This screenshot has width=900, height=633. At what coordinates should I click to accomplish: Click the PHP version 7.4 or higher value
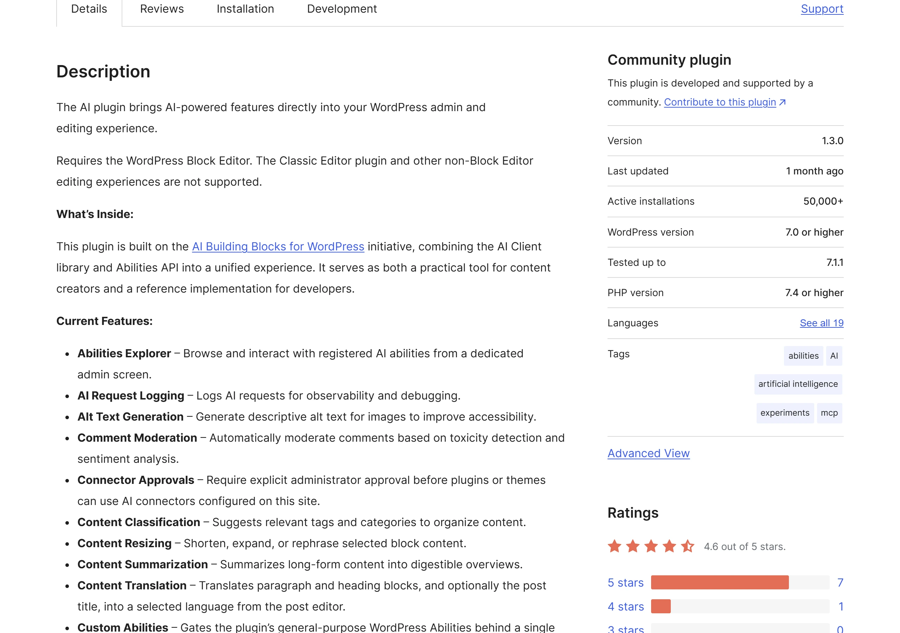pos(814,293)
